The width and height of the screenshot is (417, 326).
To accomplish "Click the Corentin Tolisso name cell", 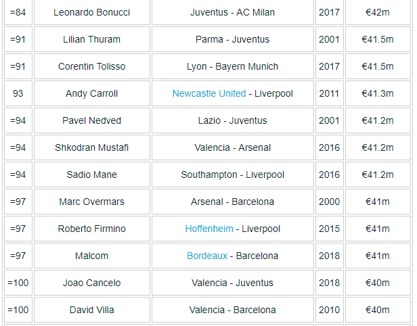I will click(91, 66).
